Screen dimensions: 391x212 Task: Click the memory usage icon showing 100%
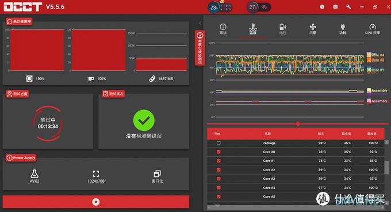(91, 79)
